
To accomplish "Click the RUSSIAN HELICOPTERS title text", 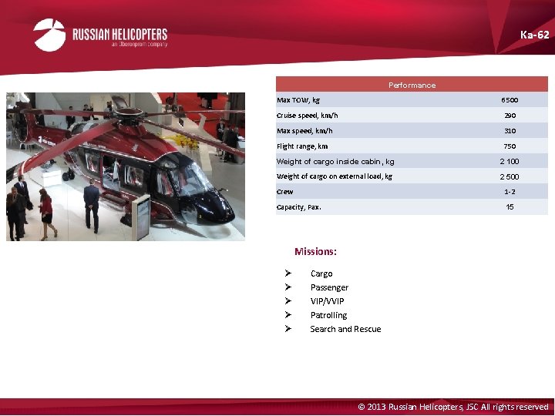I will 120,35.
